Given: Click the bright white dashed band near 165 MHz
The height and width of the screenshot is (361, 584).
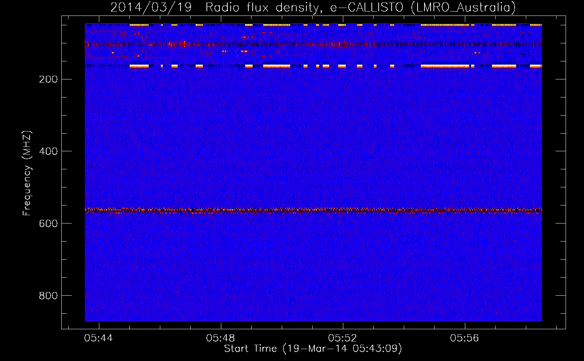Looking at the screenshot, I should click(276, 66).
